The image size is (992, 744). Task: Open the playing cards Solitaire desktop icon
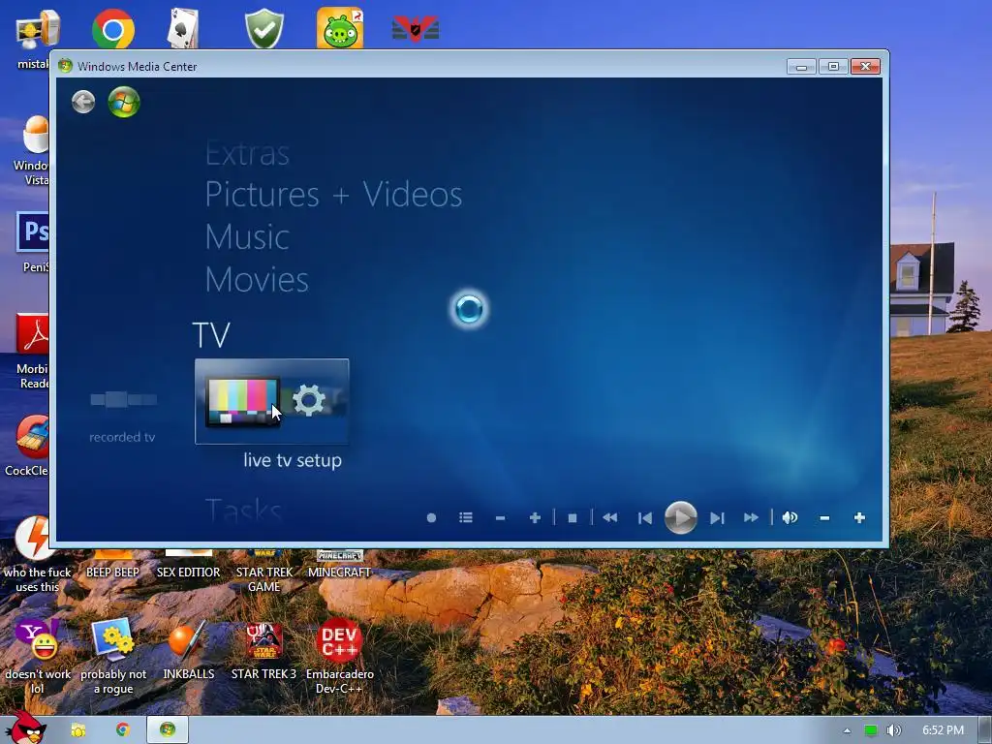[x=183, y=28]
